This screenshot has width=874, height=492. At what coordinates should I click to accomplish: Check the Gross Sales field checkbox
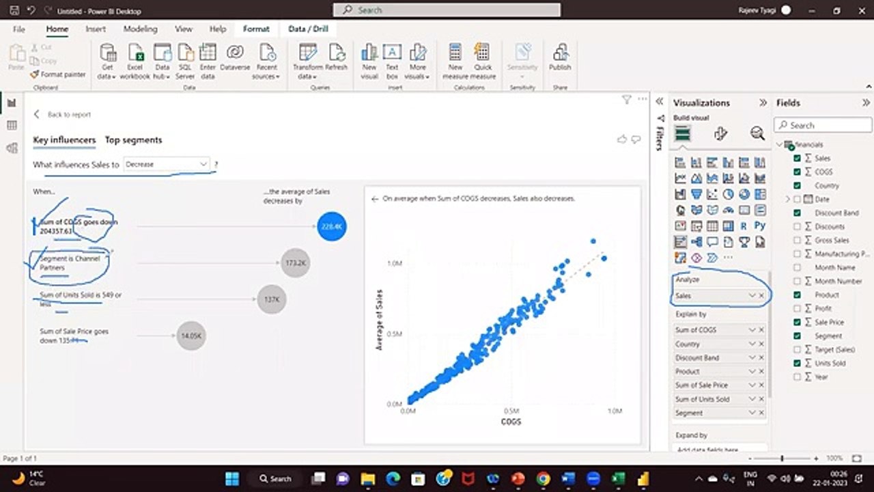click(797, 240)
